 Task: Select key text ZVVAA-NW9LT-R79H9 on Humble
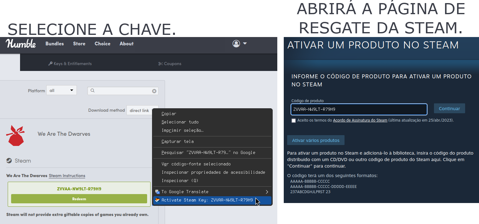pyautogui.click(x=79, y=189)
